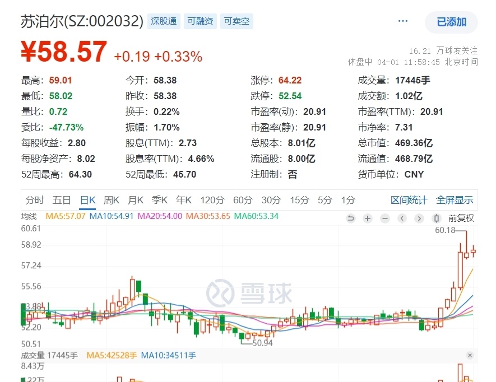Shift chart left with left chevron
Screen dimensions: 496x382
tap(402, 218)
